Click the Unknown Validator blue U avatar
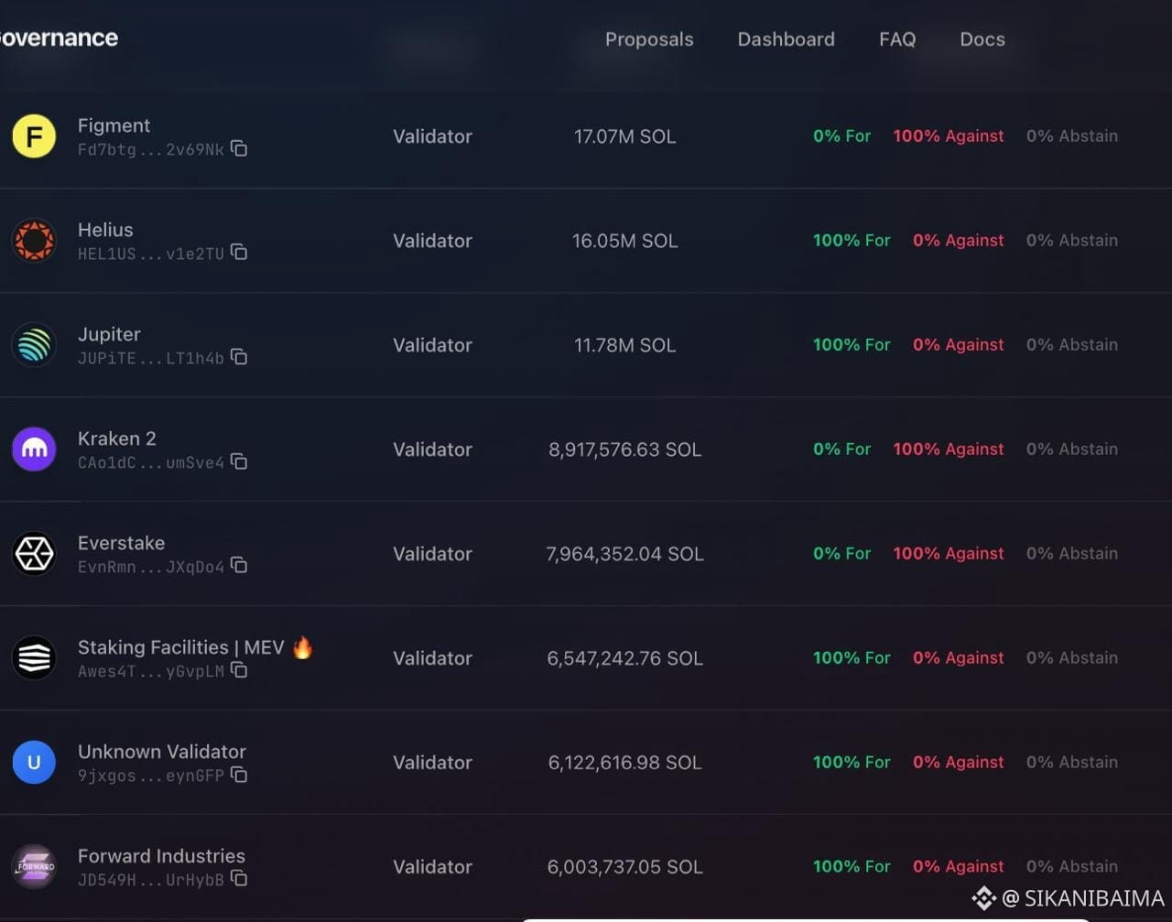Viewport: 1172px width, 922px height. (34, 763)
